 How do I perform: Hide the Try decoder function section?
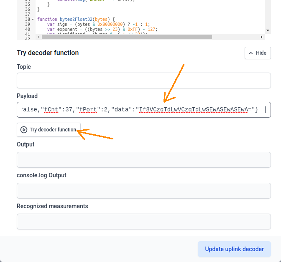pos(258,53)
